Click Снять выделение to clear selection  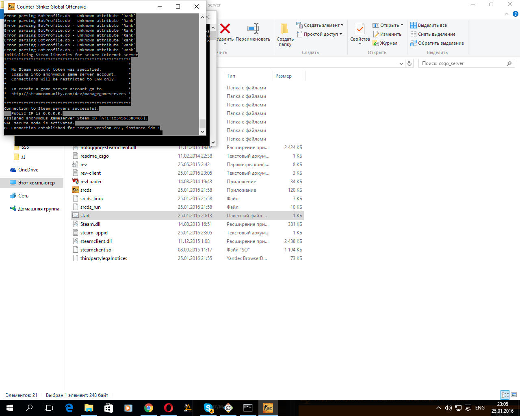(433, 34)
